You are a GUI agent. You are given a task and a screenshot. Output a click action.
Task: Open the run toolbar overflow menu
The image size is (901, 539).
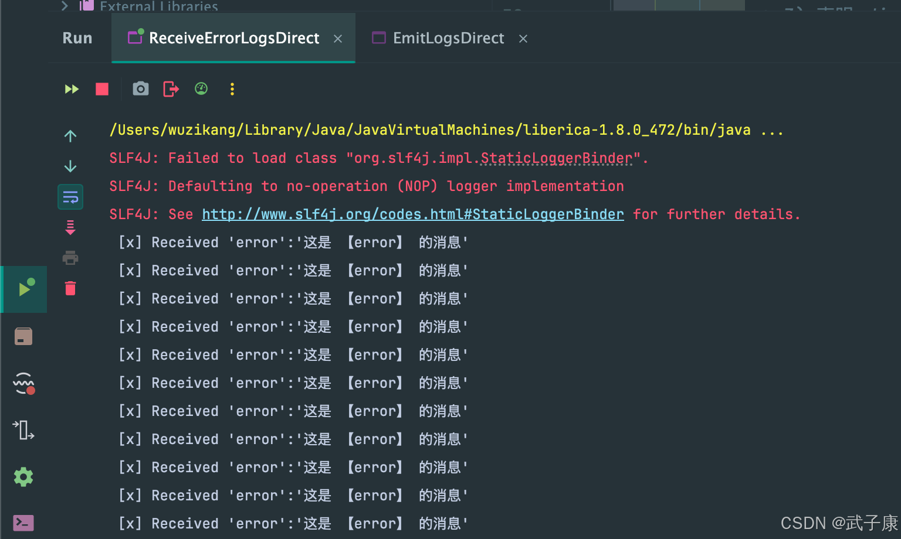(x=232, y=89)
